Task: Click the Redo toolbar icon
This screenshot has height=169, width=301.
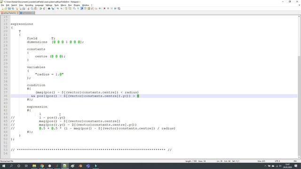Action: coord(44,8)
